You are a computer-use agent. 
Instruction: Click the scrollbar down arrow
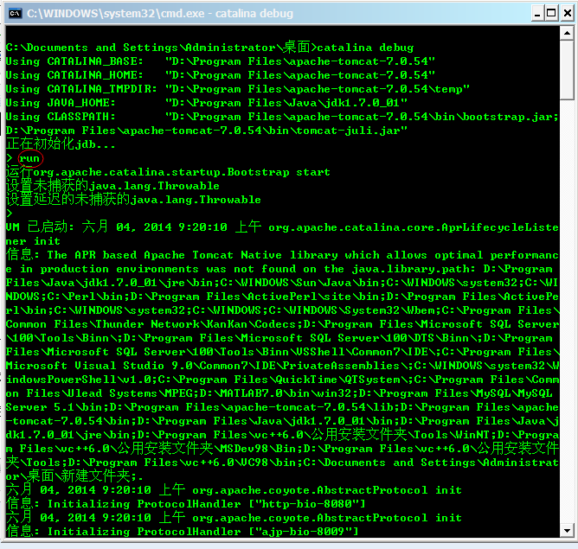[567, 531]
